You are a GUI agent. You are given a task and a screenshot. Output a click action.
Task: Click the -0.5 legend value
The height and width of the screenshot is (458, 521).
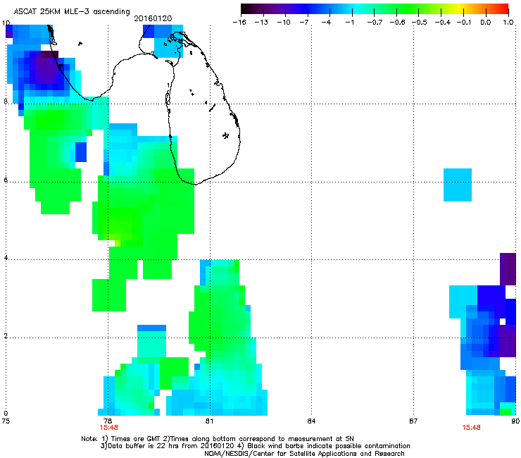[x=420, y=23]
